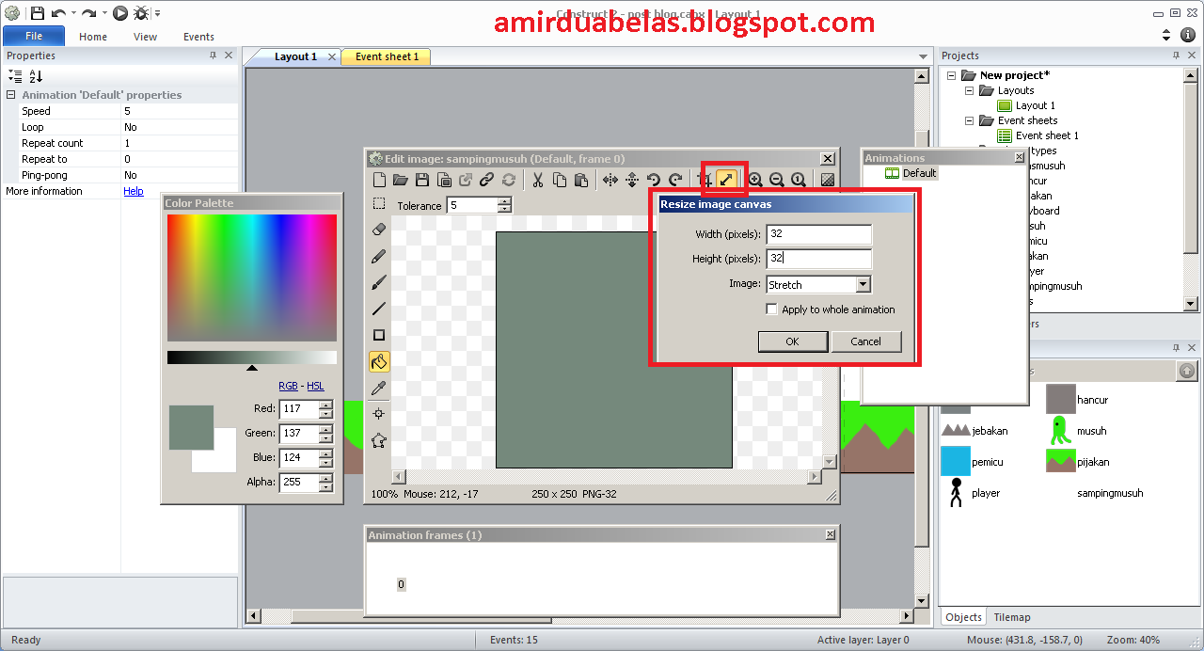Collapse the Layouts folder in Projects
This screenshot has height=651, width=1204.
pyautogui.click(x=970, y=90)
